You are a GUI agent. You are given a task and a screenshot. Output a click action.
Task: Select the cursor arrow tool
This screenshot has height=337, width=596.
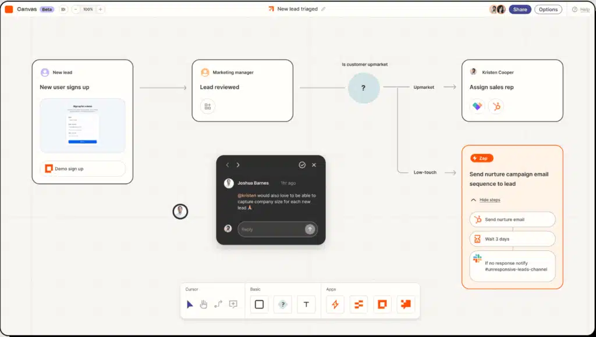click(189, 304)
